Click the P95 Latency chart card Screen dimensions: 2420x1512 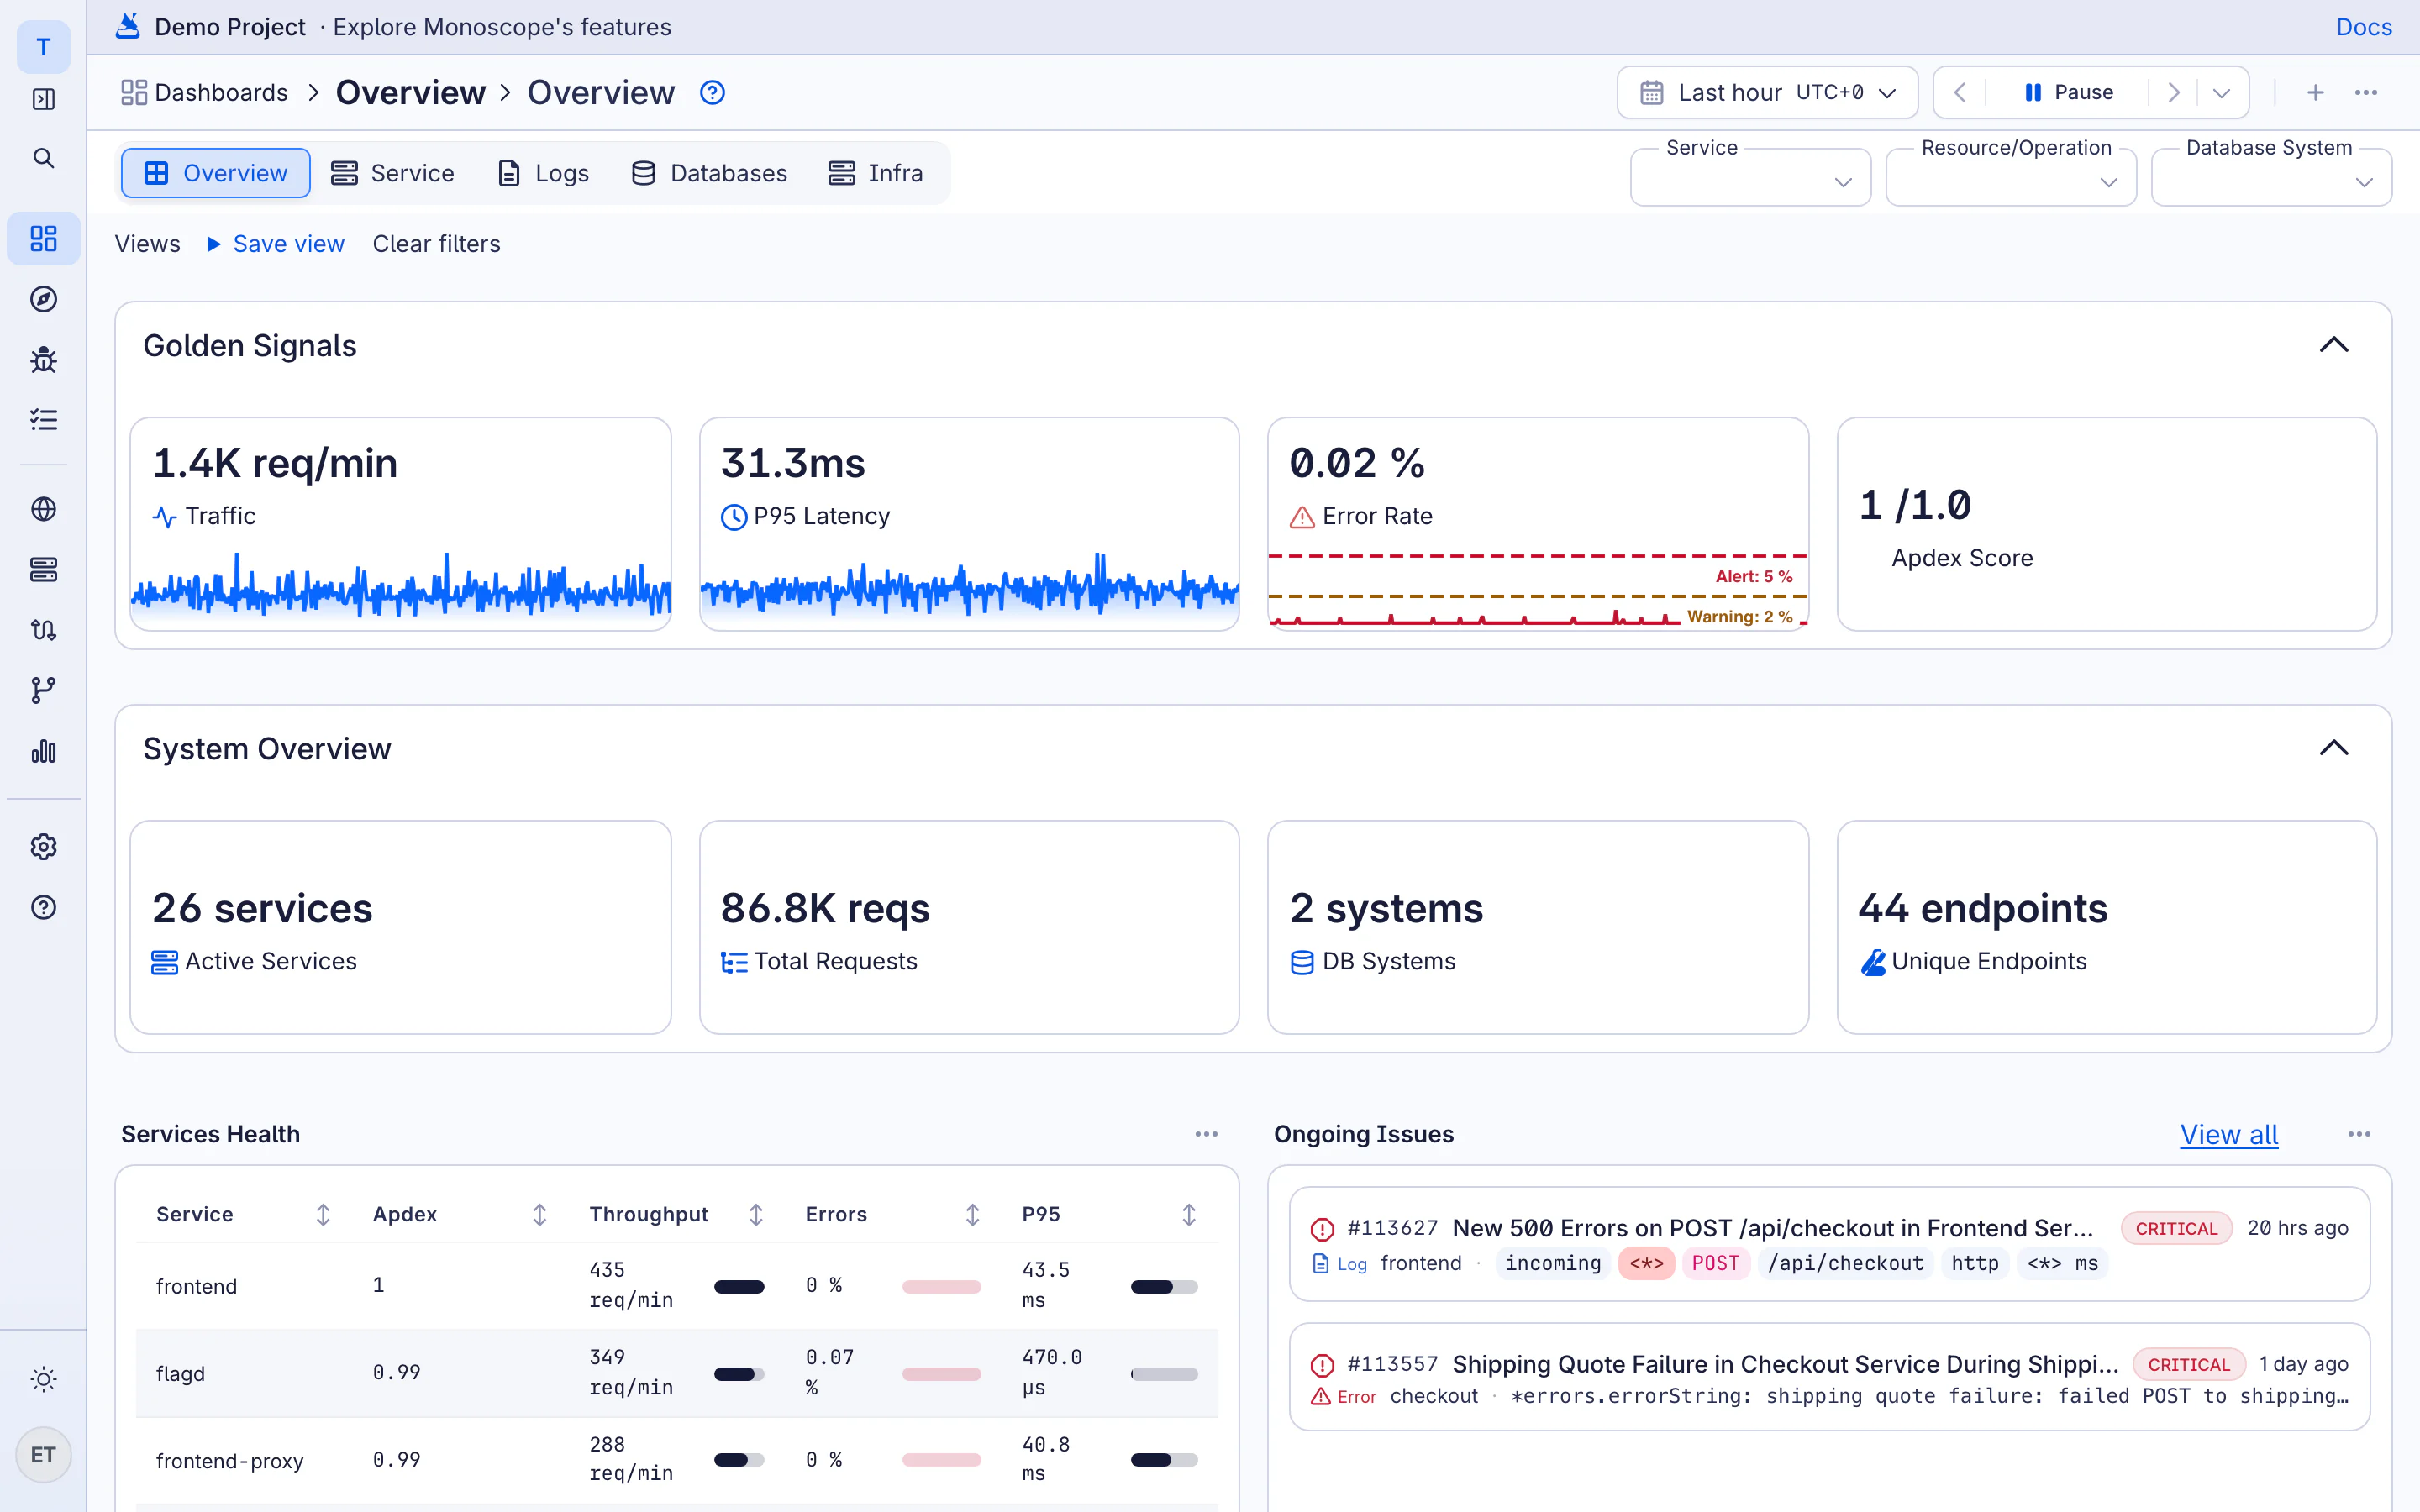tap(969, 524)
